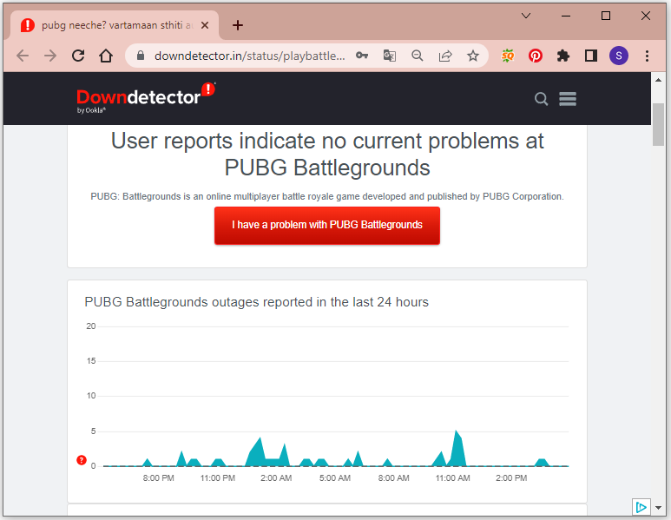Click the browser back arrow
This screenshot has width=671, height=520.
click(23, 56)
